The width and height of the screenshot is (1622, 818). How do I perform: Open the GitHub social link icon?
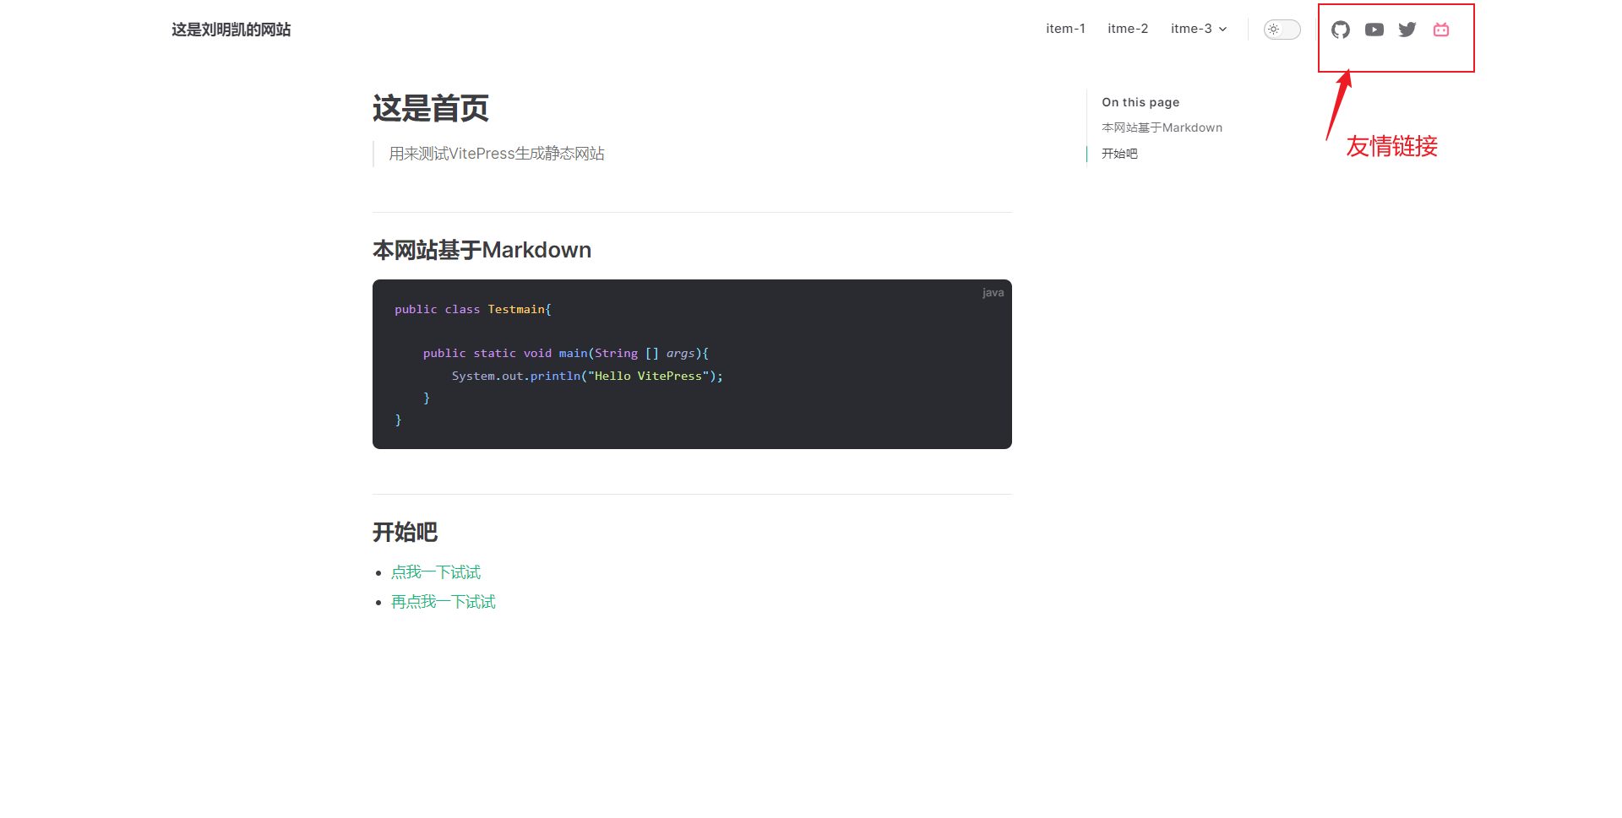[x=1340, y=30]
